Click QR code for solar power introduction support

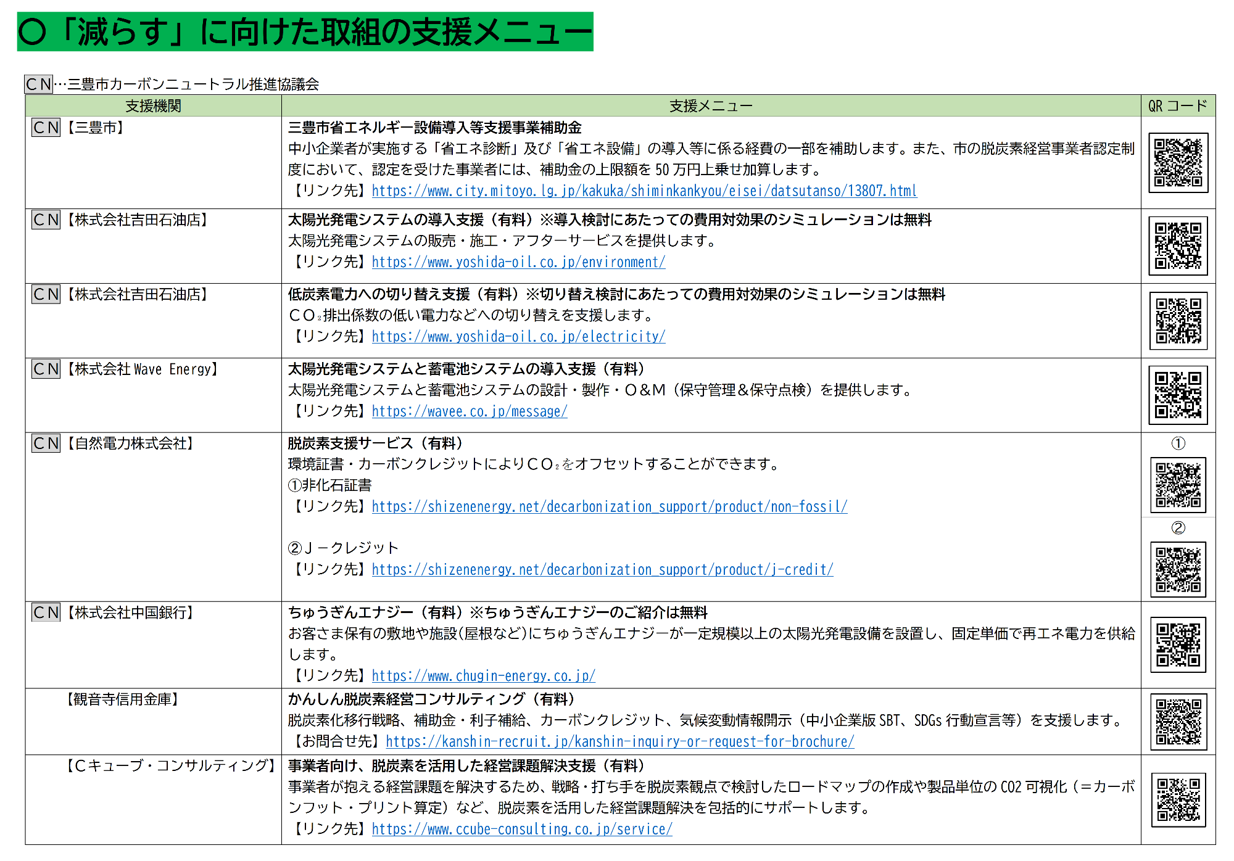[x=1178, y=245]
